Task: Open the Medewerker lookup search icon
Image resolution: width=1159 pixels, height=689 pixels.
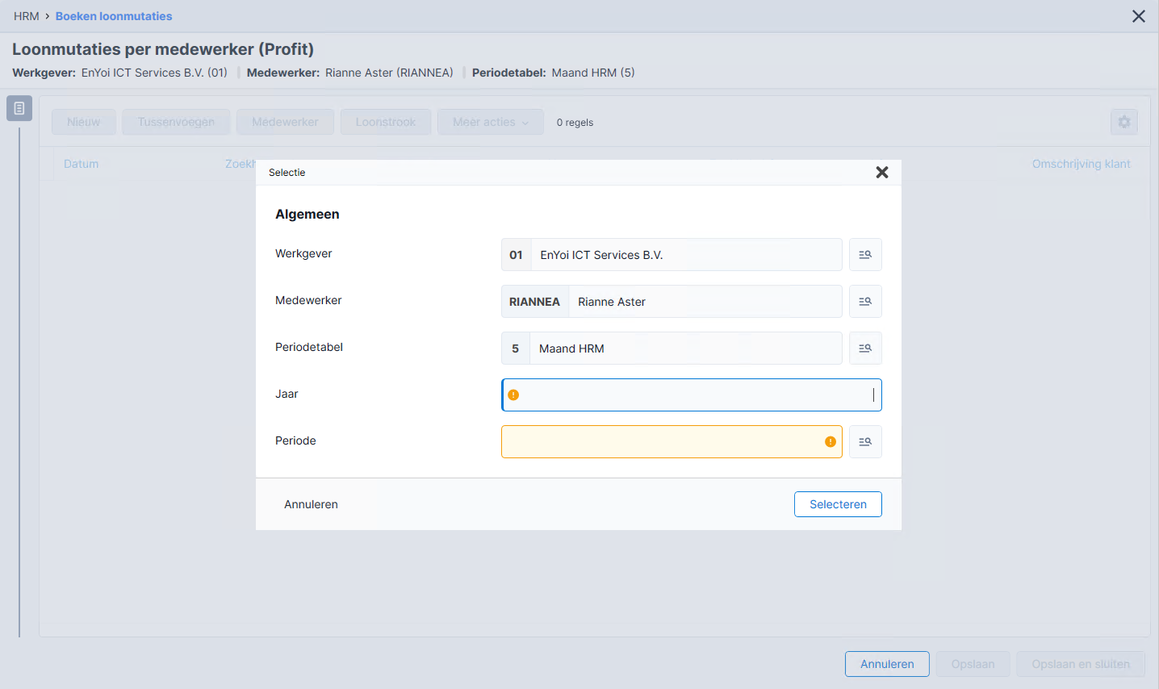Action: click(x=865, y=302)
